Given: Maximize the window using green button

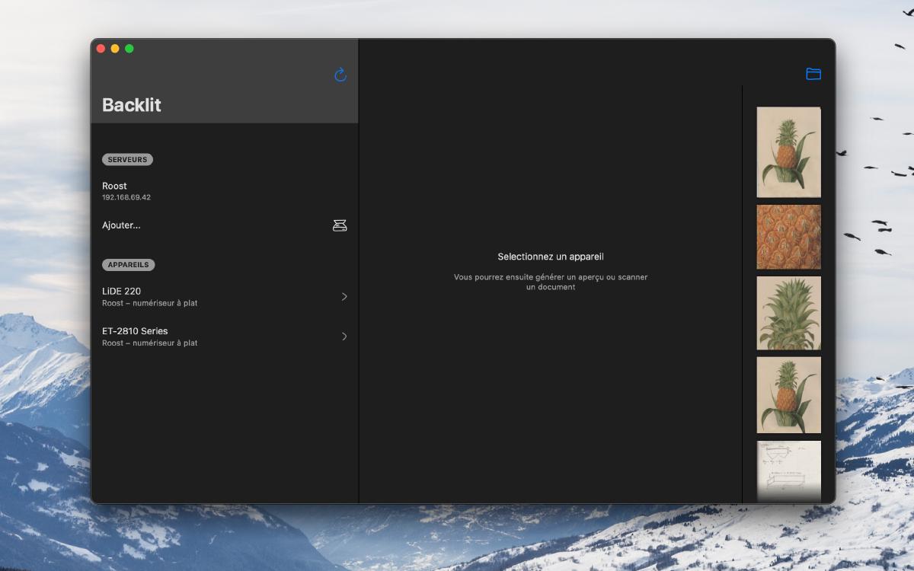Looking at the screenshot, I should click(x=129, y=49).
